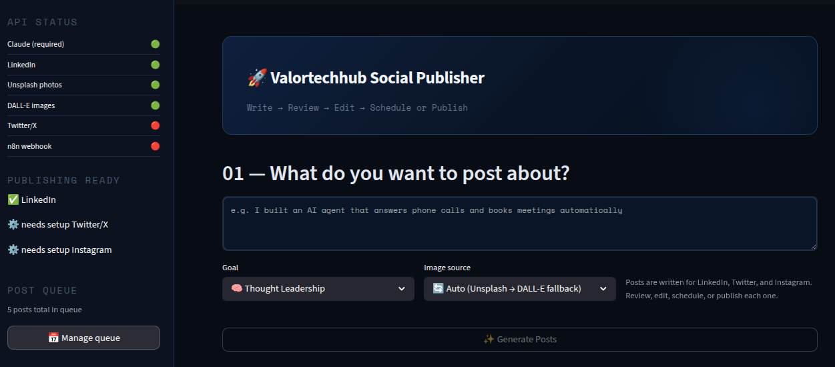Click the Posts are written for LinkedIn note

(x=718, y=289)
